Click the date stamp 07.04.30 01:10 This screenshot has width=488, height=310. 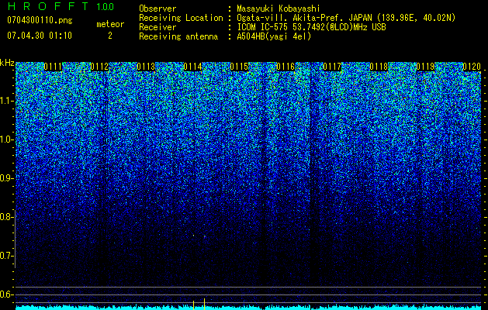40,36
